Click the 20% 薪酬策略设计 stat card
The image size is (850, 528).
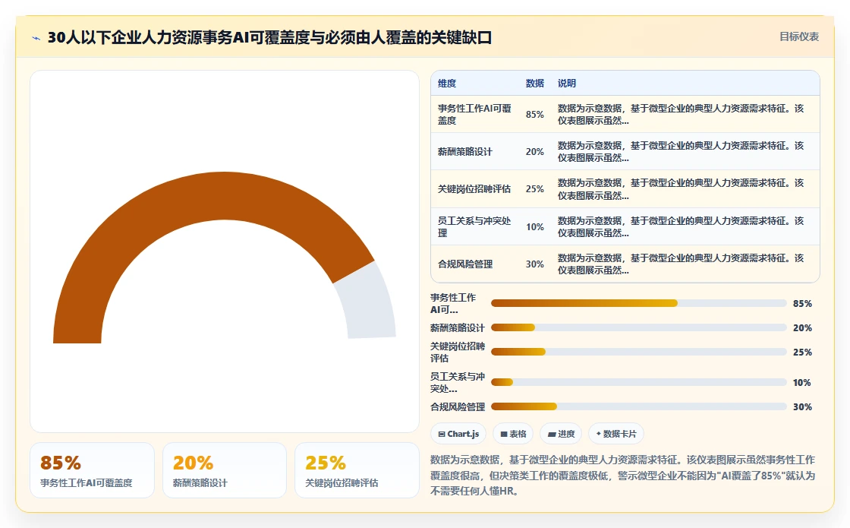225,470
